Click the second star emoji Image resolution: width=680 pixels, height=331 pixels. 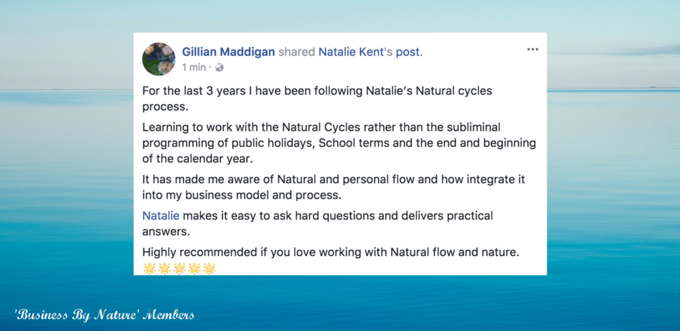164,268
